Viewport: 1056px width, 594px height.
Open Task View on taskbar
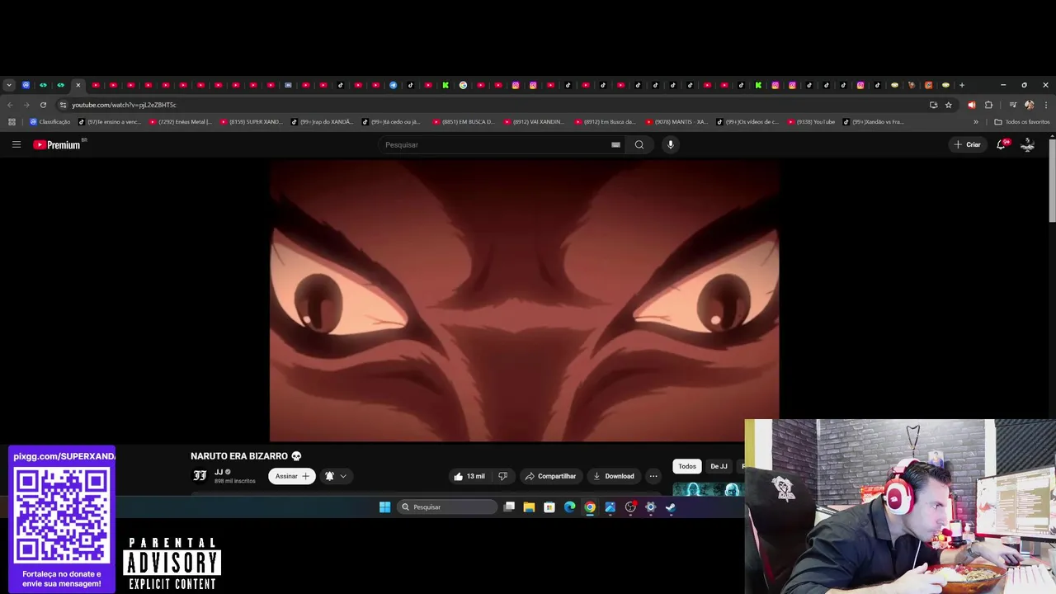[509, 507]
